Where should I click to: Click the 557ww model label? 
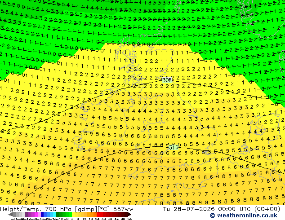(123, 209)
